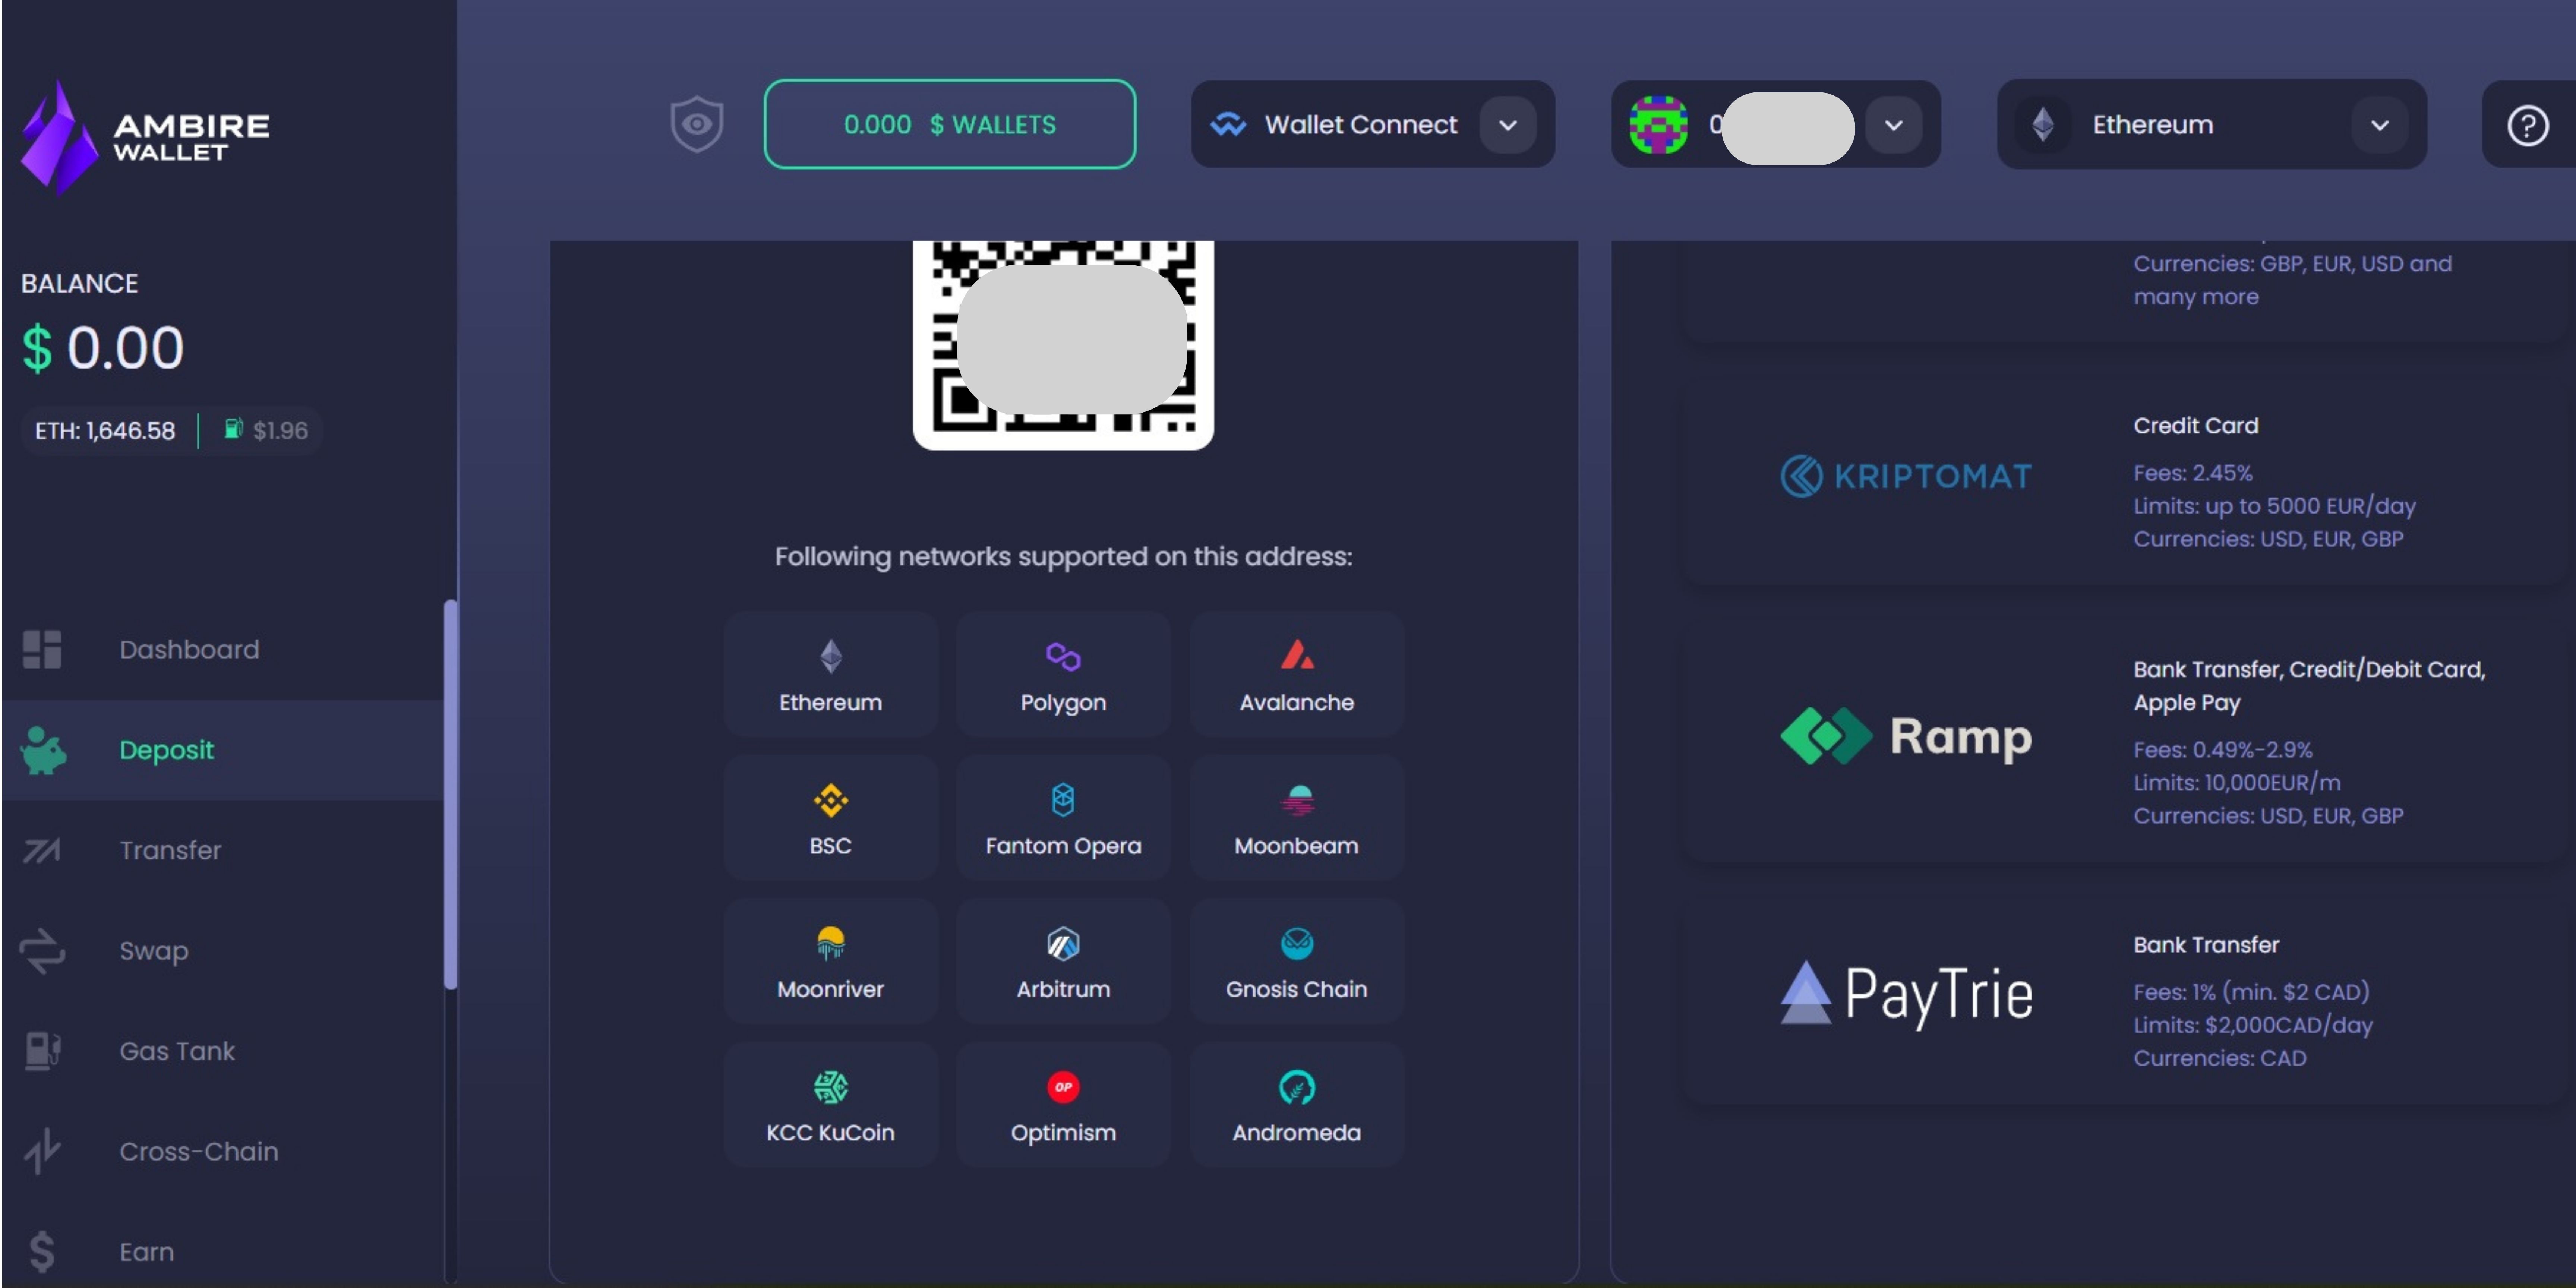Select the Arbitrum network tile

coord(1063,961)
